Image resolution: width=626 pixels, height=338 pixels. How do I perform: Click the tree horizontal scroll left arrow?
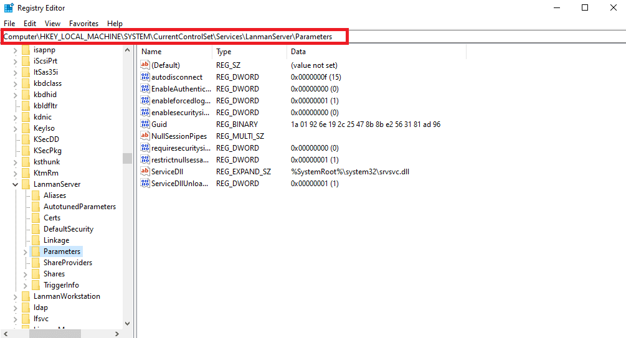(6, 334)
